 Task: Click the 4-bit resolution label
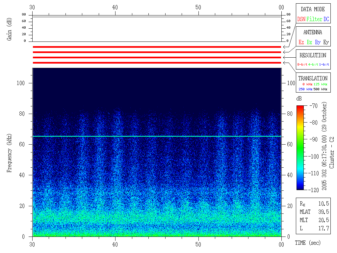coord(313,65)
